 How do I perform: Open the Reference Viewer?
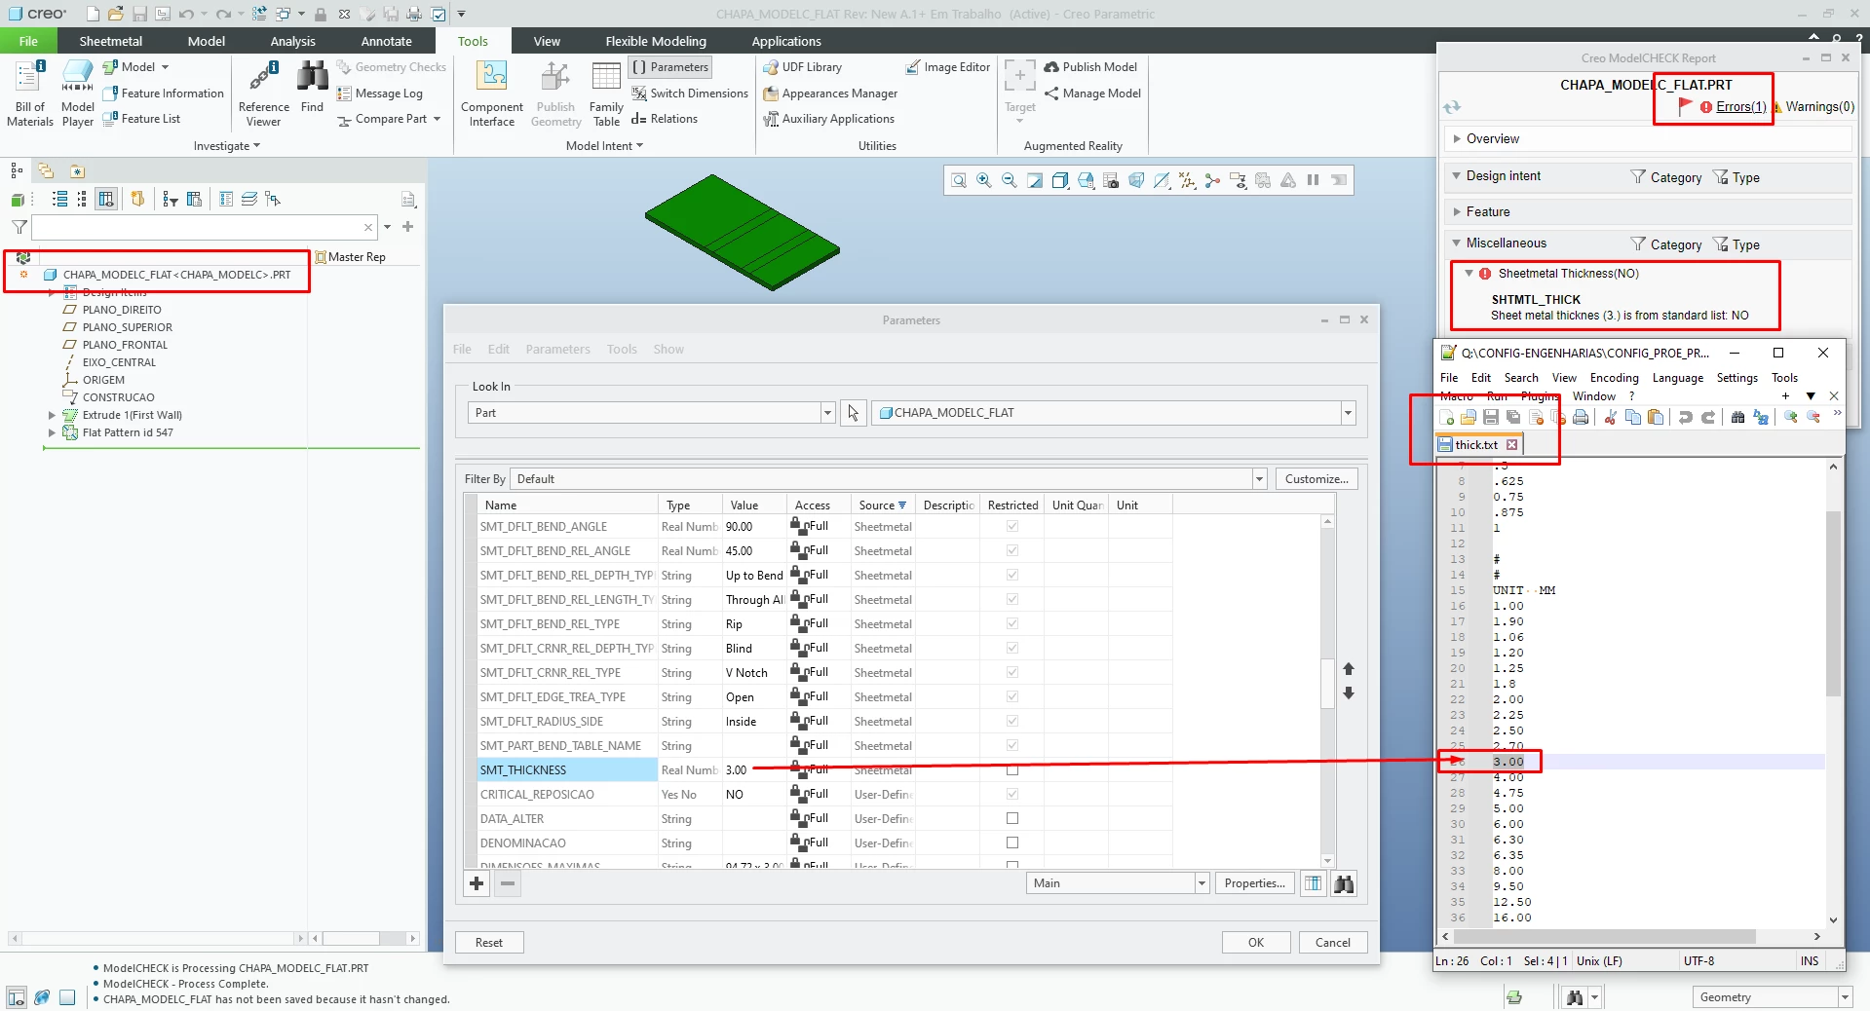click(263, 94)
